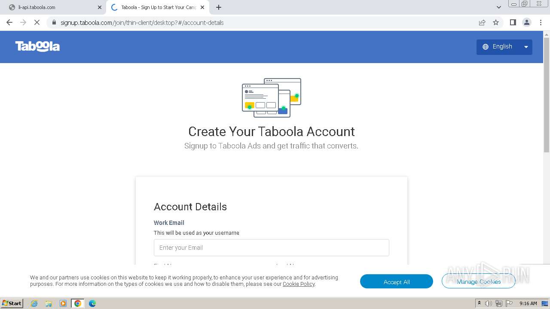This screenshot has height=309, width=550.
Task: Launch Internet Explorer from taskbar
Action: 34,303
